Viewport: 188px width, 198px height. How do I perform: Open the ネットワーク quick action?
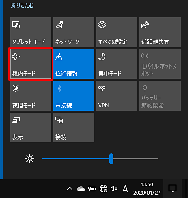[74, 32]
